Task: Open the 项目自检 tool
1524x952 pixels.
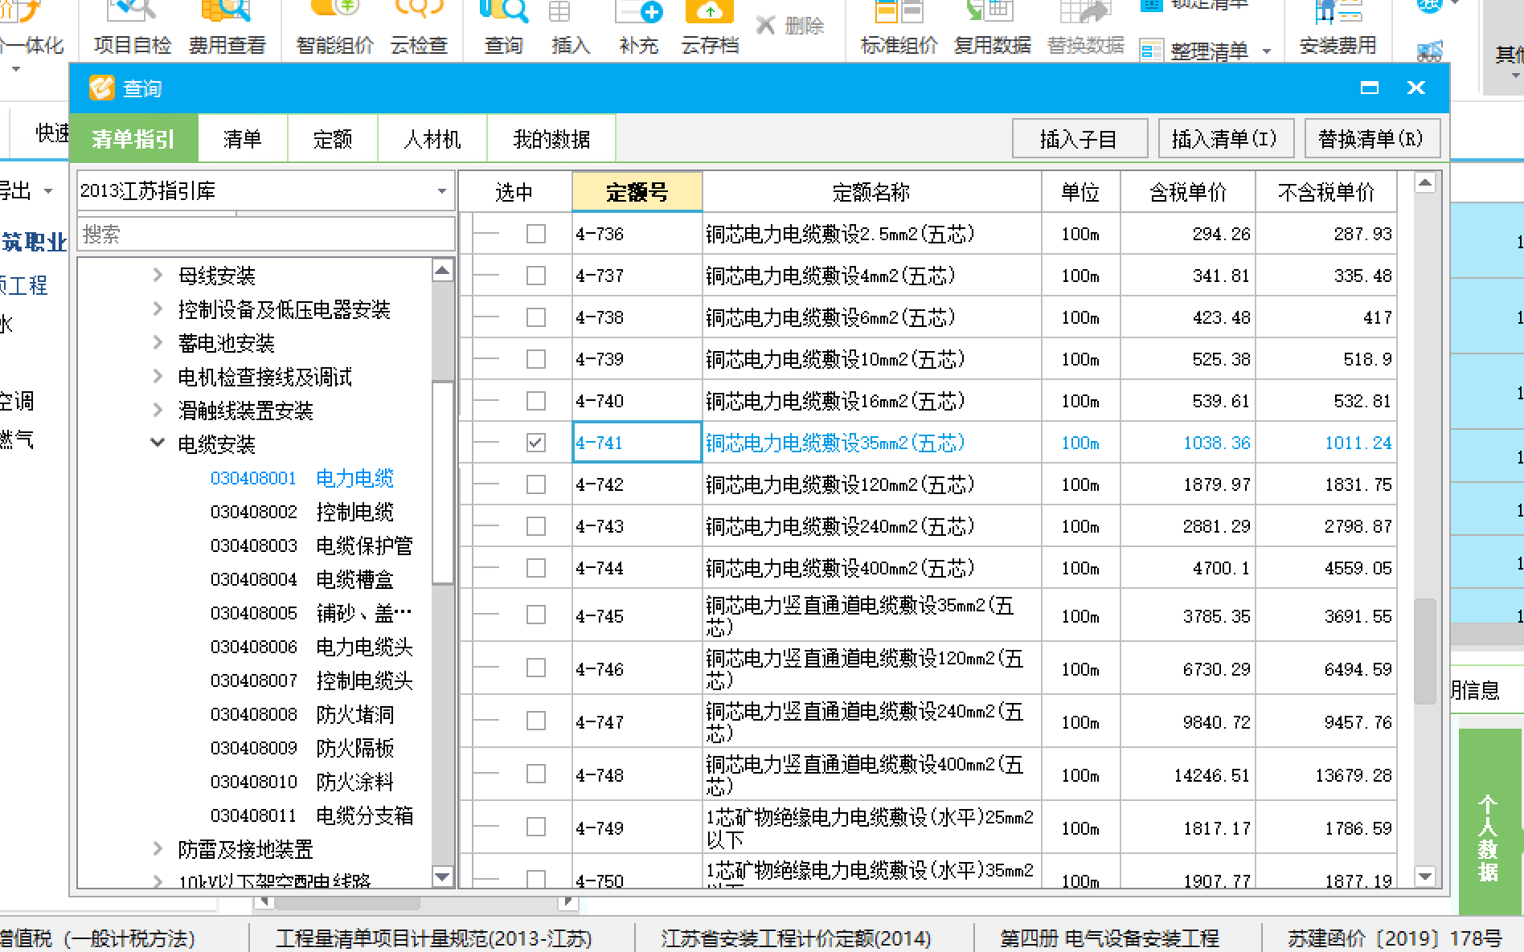Action: pyautogui.click(x=133, y=29)
